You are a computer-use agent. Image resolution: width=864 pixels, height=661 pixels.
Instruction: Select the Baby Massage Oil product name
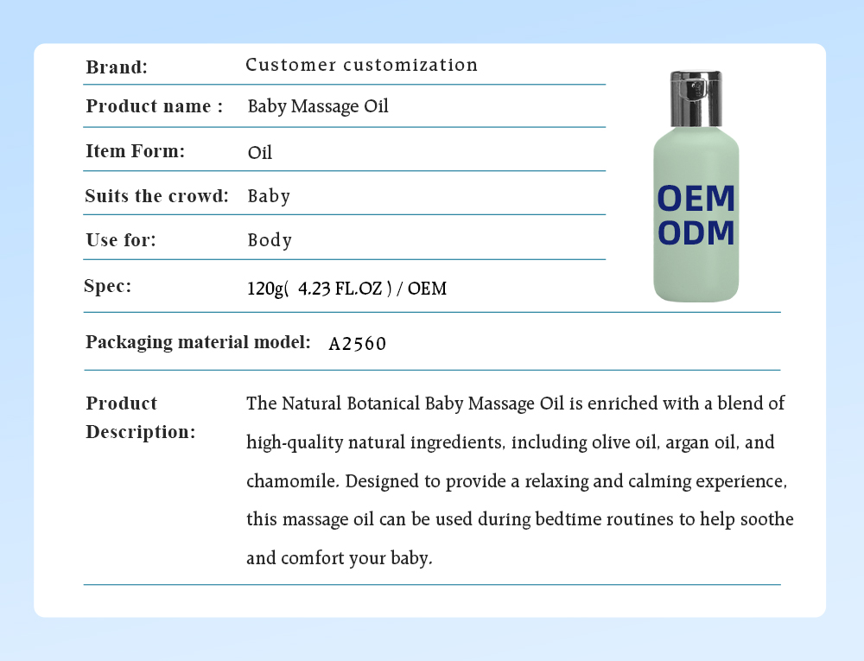318,106
